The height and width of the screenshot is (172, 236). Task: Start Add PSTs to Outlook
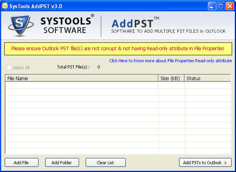[x=205, y=163]
